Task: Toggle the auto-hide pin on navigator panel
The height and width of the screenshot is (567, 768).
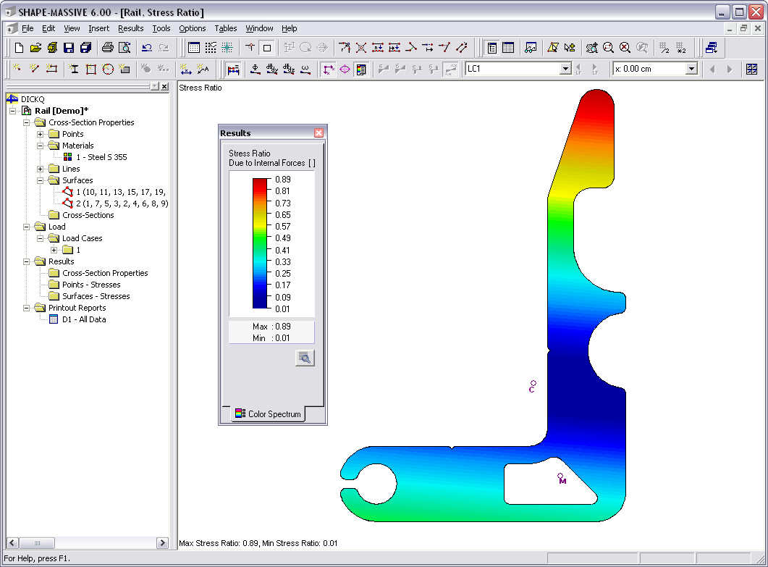Action: pos(155,87)
